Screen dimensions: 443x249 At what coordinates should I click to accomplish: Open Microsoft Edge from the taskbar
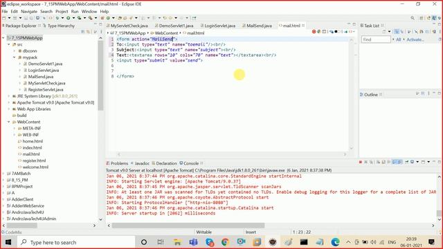(x=335, y=242)
